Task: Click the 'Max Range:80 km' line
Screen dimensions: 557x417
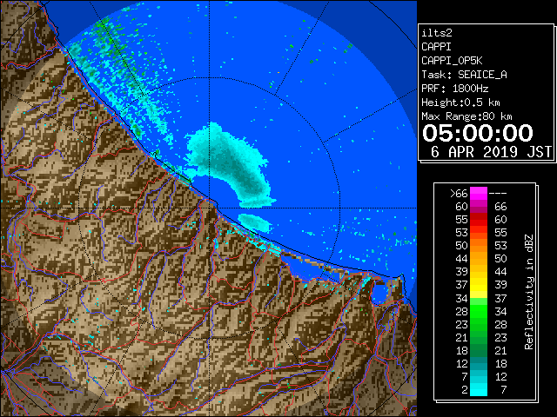Action: pos(466,116)
